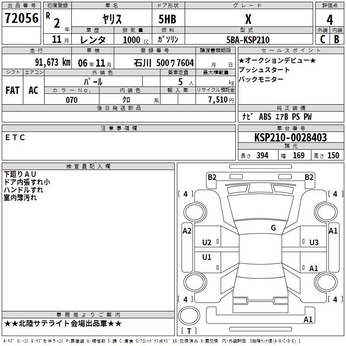This screenshot has width=346, height=346.
Task: Select the プッシュスタート sales point
Action: click(x=264, y=70)
